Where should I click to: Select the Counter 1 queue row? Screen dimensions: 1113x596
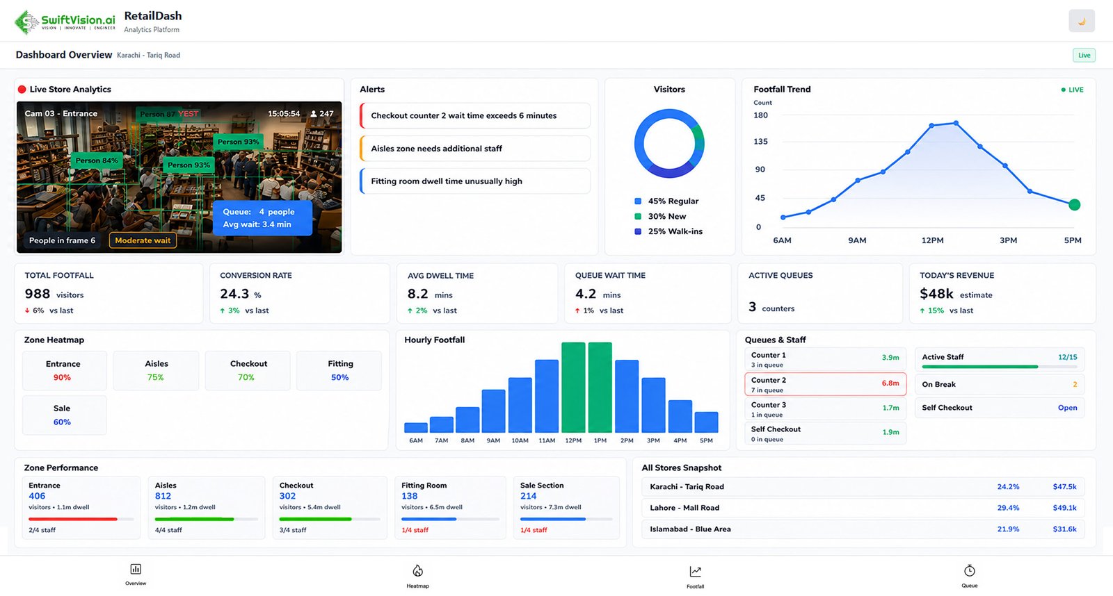coord(825,360)
